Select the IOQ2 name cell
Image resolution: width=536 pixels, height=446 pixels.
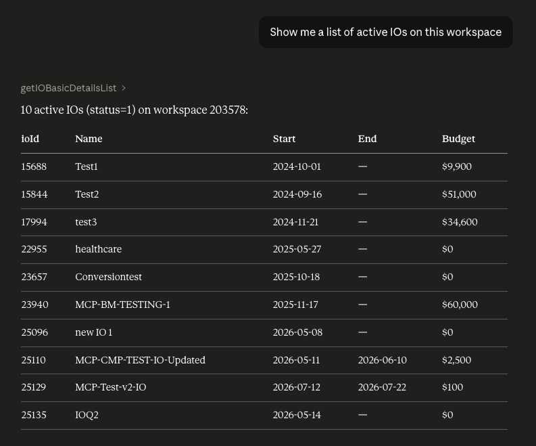(87, 414)
